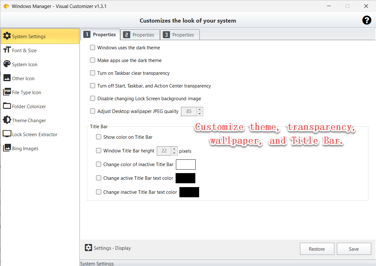Enable Adjust Desktop wallpaper JPEG quality
This screenshot has width=376, height=266.
point(93,111)
